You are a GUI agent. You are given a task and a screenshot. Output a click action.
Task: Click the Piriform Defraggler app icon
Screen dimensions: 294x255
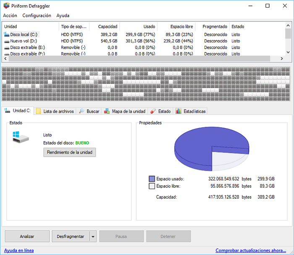[6, 6]
